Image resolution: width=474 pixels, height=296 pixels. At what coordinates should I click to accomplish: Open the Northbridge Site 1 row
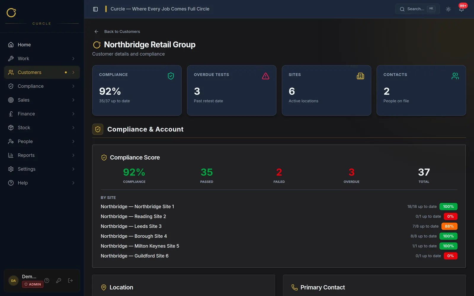click(x=279, y=207)
